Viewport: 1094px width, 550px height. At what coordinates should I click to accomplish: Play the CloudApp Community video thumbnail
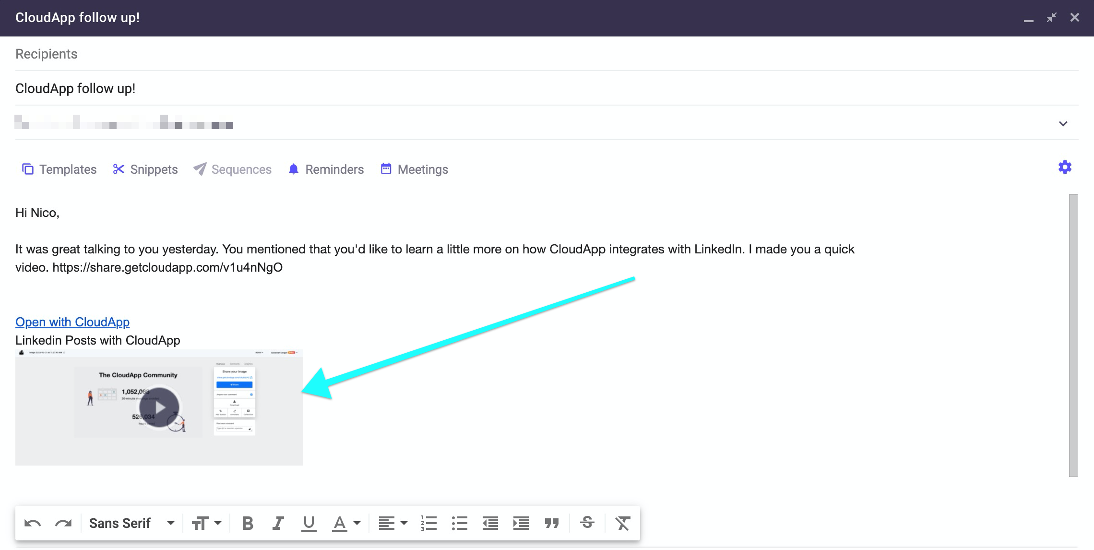tap(159, 407)
